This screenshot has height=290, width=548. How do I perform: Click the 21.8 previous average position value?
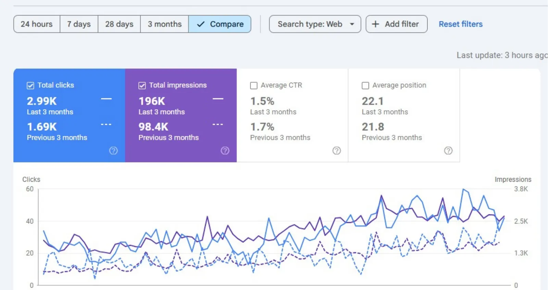point(373,127)
